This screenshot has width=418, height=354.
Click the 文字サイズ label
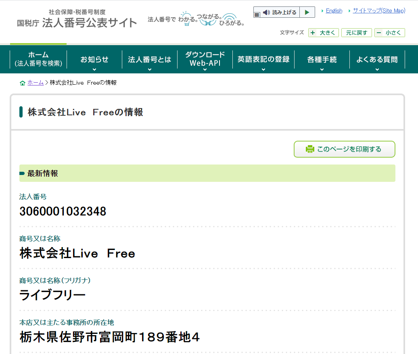(x=292, y=33)
